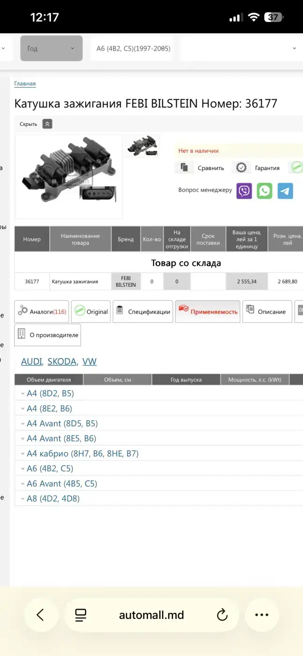The width and height of the screenshot is (303, 656).
Task: Expand A4 кабрио (8H7, B6) row
Action: [82, 454]
